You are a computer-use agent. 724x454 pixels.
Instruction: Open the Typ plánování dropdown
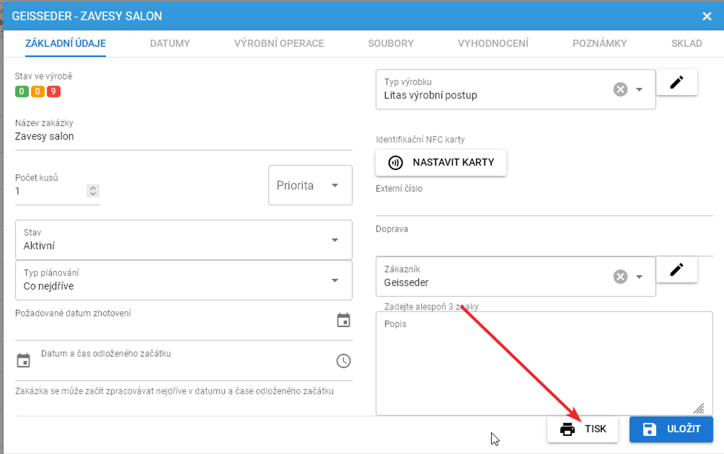[335, 281]
